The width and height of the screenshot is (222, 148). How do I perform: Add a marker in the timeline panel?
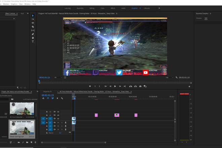[x=57, y=98]
